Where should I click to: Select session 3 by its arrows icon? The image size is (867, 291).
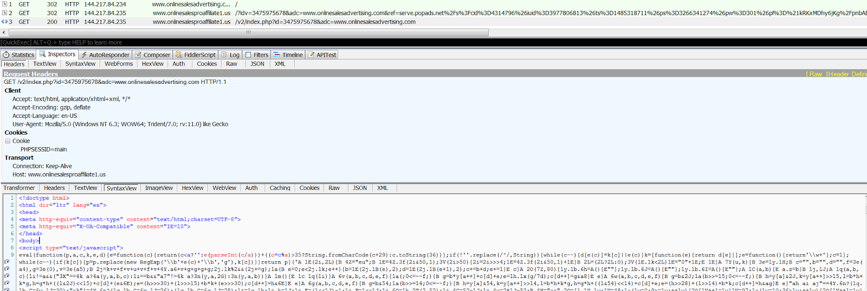(4, 22)
